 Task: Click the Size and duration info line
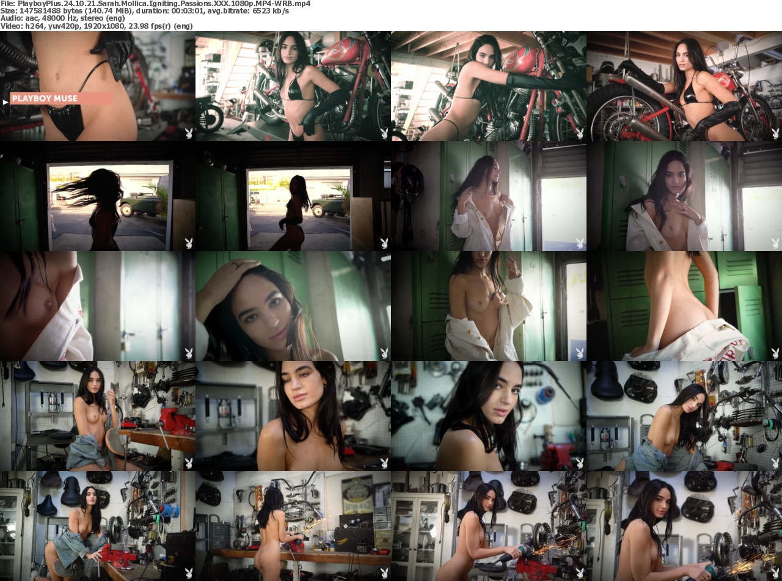(x=145, y=11)
